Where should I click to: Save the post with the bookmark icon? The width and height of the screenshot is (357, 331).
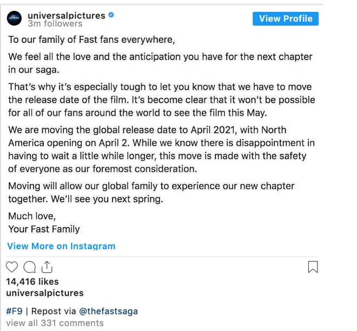pyautogui.click(x=313, y=267)
